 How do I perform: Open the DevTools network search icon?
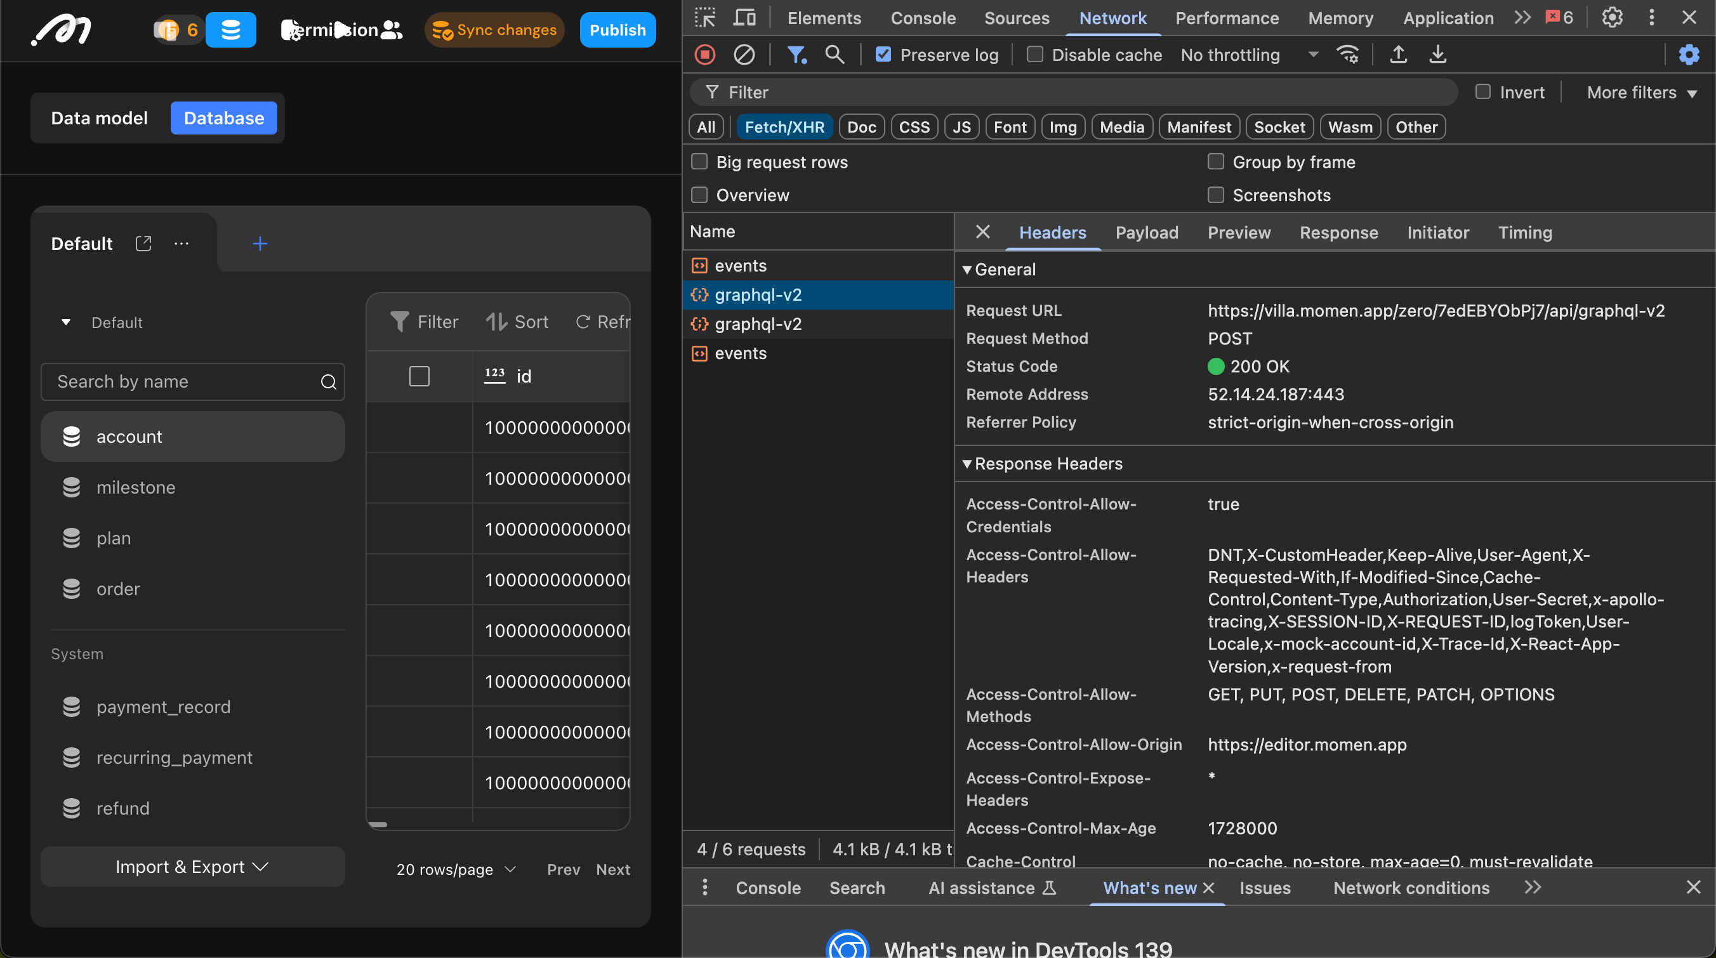click(x=834, y=55)
